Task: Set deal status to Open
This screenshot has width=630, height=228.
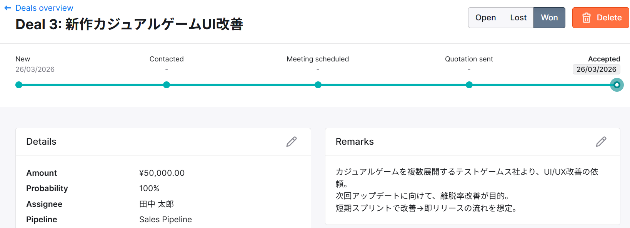Action: tap(485, 18)
